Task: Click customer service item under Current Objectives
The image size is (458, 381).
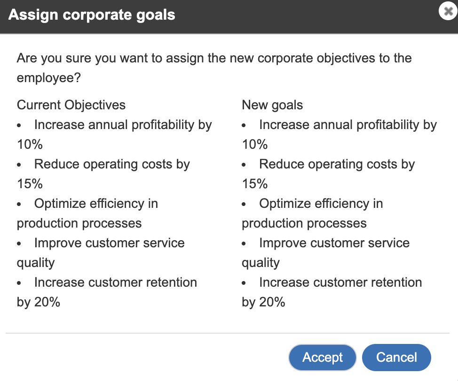Action: click(x=101, y=252)
